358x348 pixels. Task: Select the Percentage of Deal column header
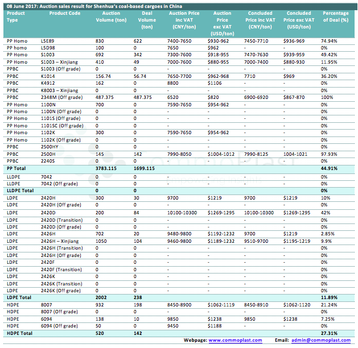(x=336, y=16)
